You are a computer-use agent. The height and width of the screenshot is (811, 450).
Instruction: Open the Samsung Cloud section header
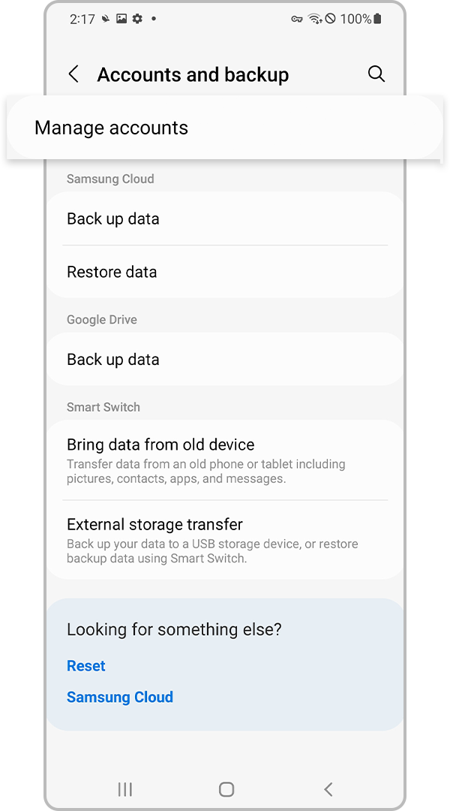(x=110, y=179)
